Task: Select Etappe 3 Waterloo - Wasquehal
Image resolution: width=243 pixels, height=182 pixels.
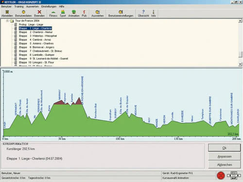Action: pyautogui.click(x=38, y=36)
